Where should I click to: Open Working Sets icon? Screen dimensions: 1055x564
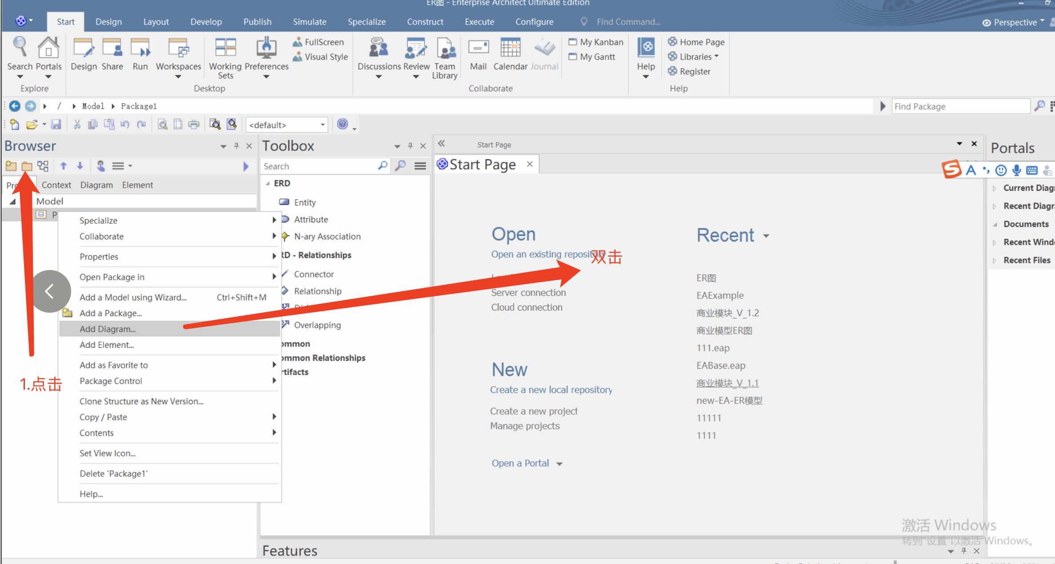[x=225, y=48]
